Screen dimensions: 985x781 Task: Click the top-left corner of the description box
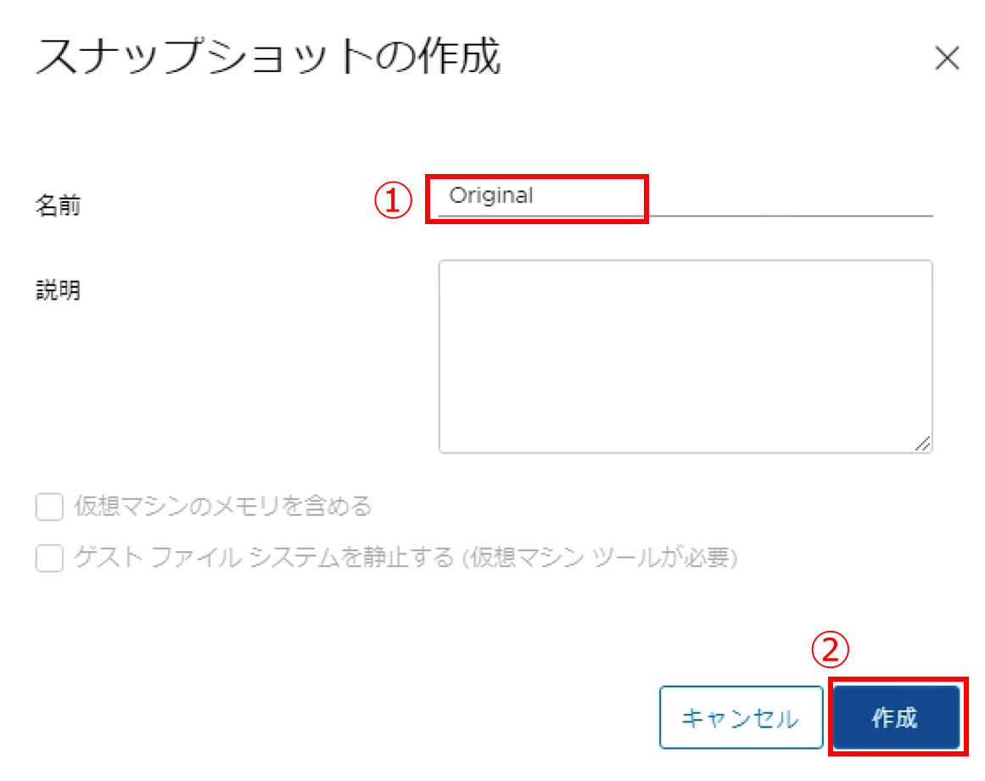click(445, 266)
